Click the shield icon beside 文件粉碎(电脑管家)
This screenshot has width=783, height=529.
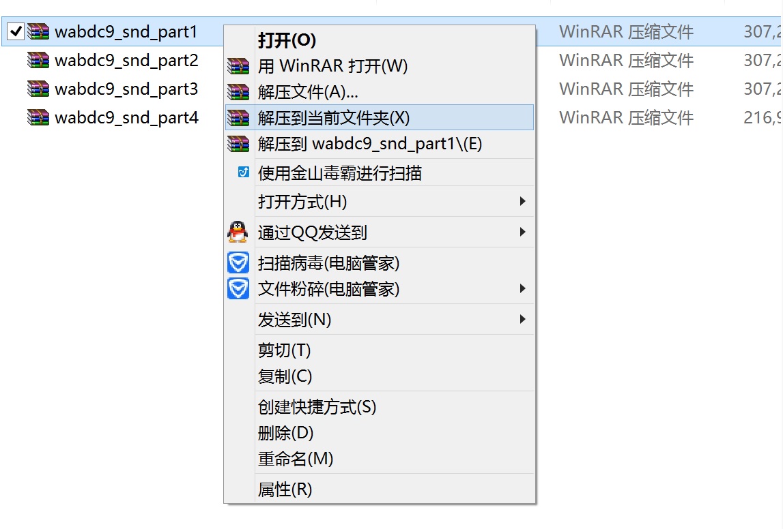pos(238,289)
